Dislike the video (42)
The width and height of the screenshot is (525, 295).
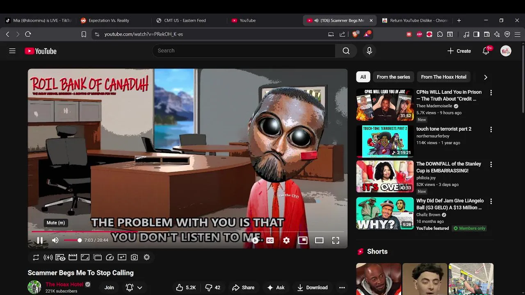click(x=213, y=288)
